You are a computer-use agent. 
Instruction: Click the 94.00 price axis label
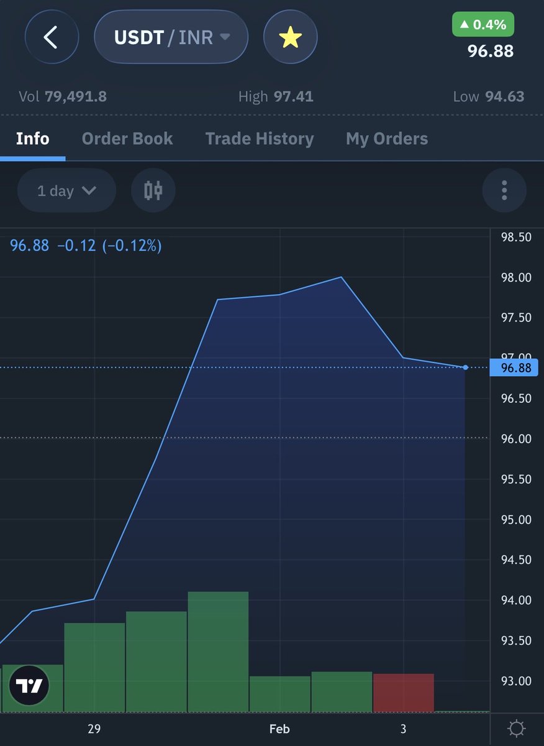[x=516, y=600]
